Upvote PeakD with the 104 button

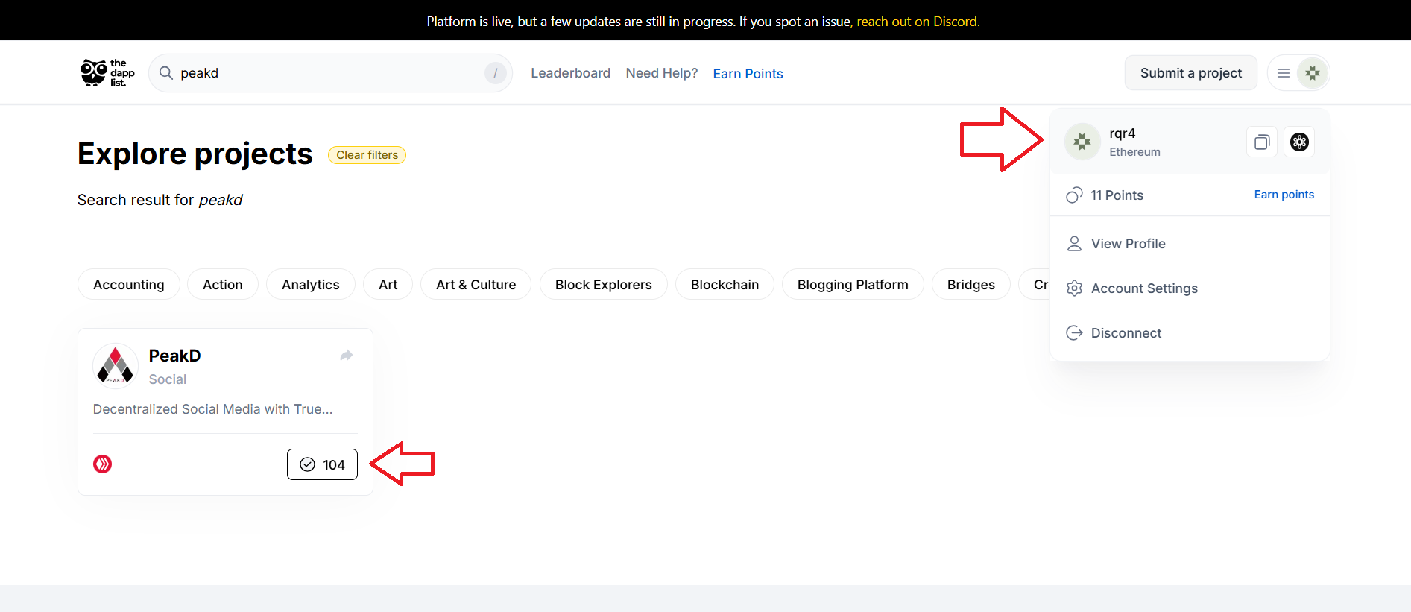(322, 464)
